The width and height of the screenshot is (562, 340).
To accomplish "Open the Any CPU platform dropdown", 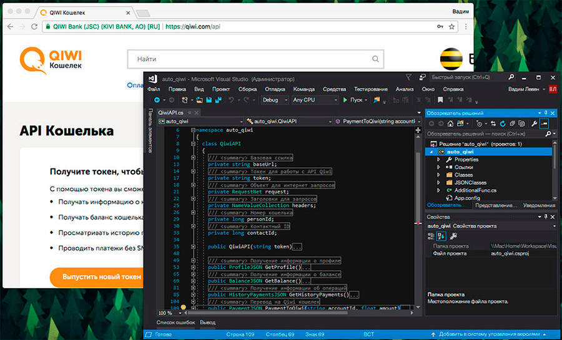I will [x=315, y=100].
